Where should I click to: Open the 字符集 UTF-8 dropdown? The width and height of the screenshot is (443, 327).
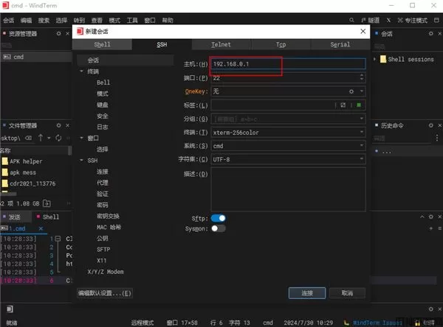point(362,159)
